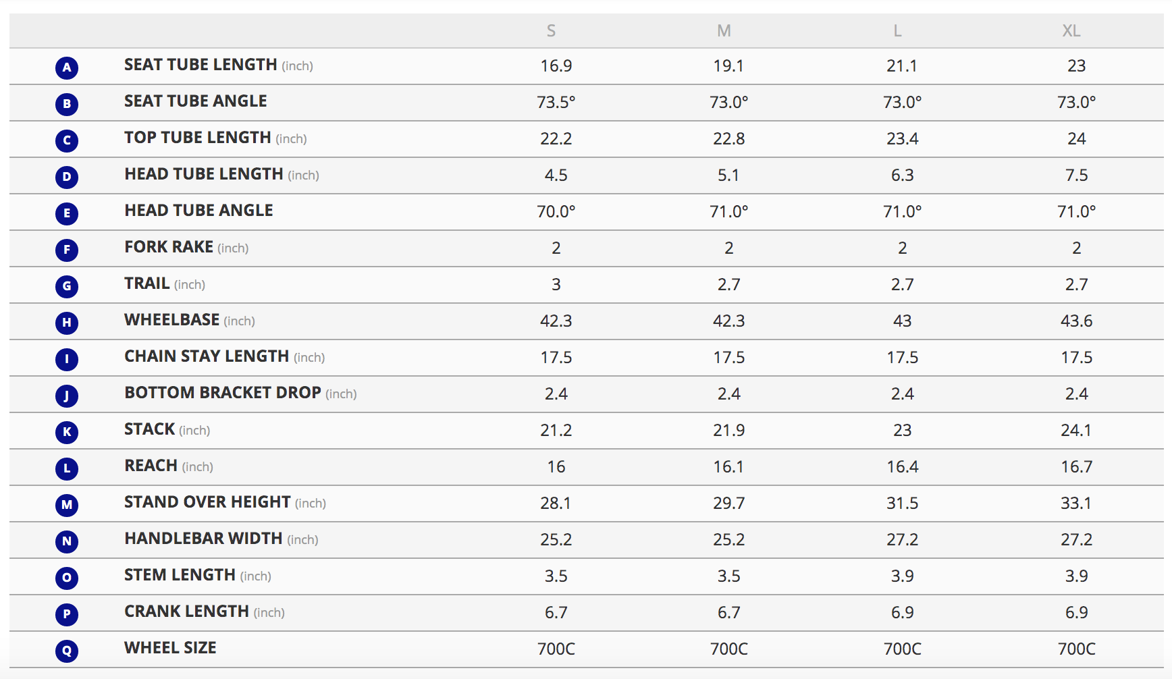Click the 70.0° head tube angle value
1172x679 pixels.
(x=556, y=212)
